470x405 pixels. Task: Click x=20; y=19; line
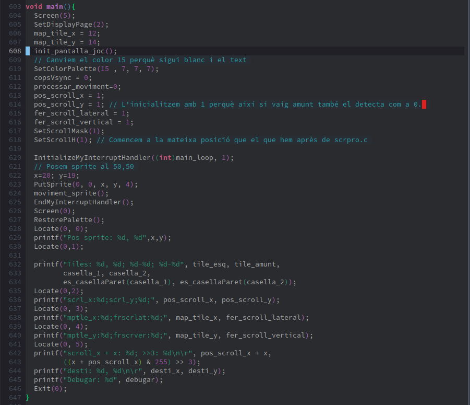[57, 176]
